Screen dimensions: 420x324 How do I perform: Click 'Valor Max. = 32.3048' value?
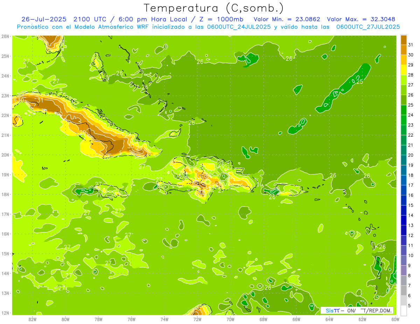pos(361,19)
